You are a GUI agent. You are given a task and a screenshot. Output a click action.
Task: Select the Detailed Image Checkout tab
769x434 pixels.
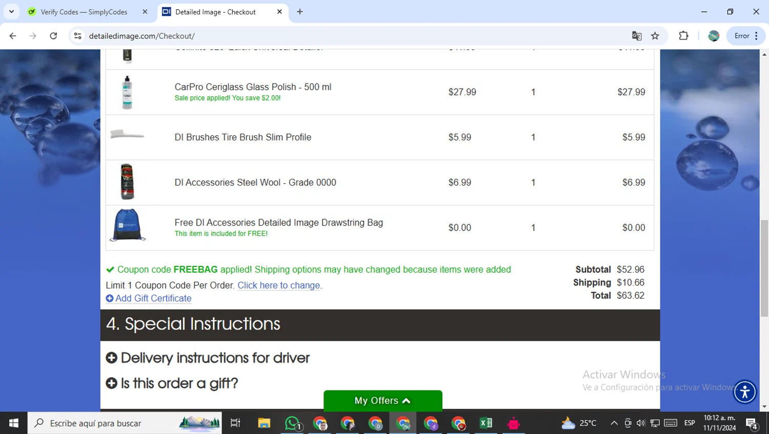[215, 12]
